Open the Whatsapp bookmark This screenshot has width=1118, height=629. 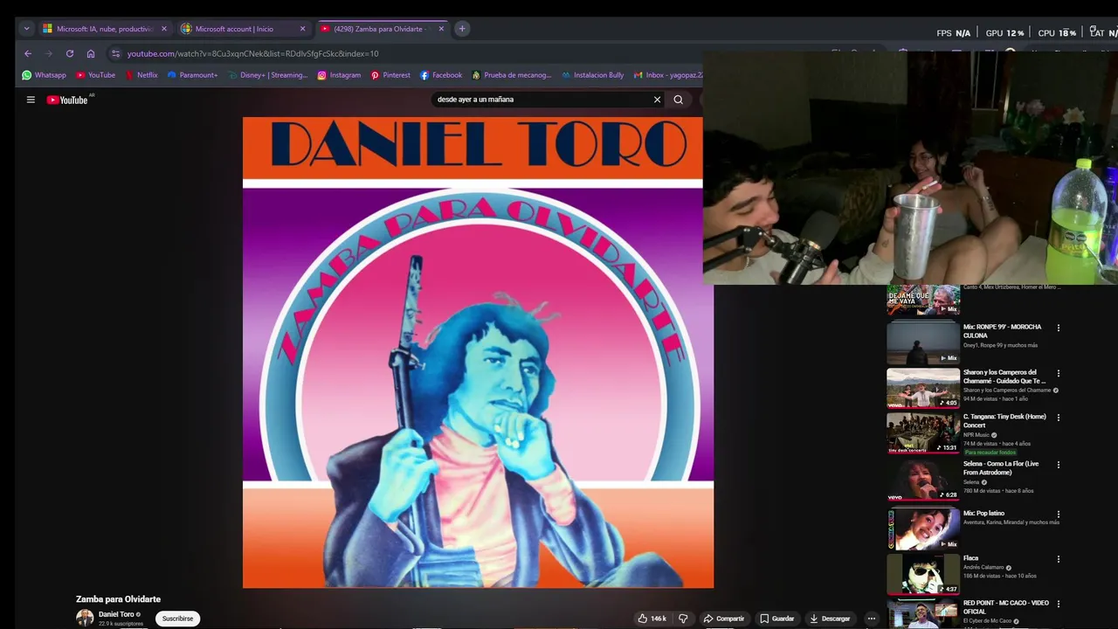coord(45,75)
